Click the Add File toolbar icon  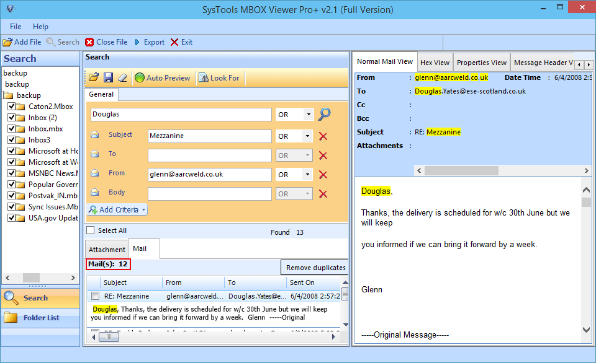tap(7, 42)
